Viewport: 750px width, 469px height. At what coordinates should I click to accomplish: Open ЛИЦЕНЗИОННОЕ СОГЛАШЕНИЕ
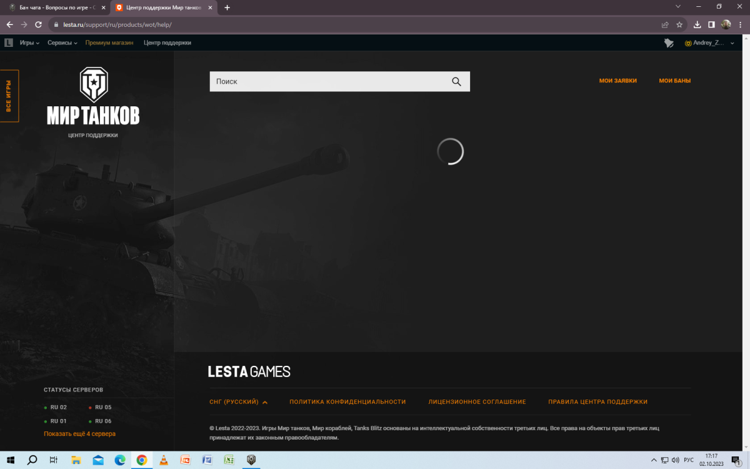[x=477, y=402]
